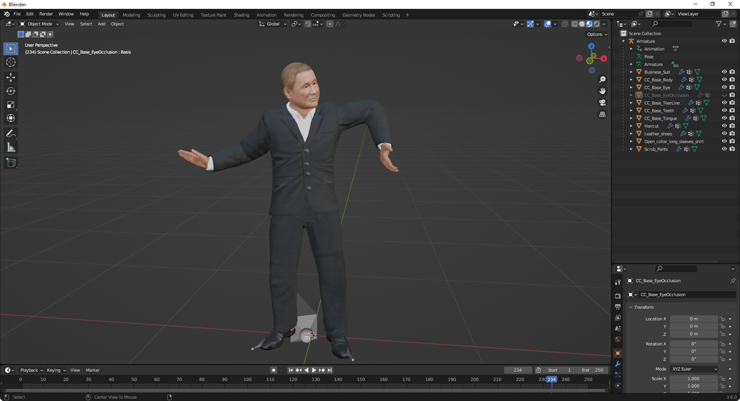Image resolution: width=740 pixels, height=401 pixels.
Task: Open the viewport Add menu
Action: tap(101, 24)
